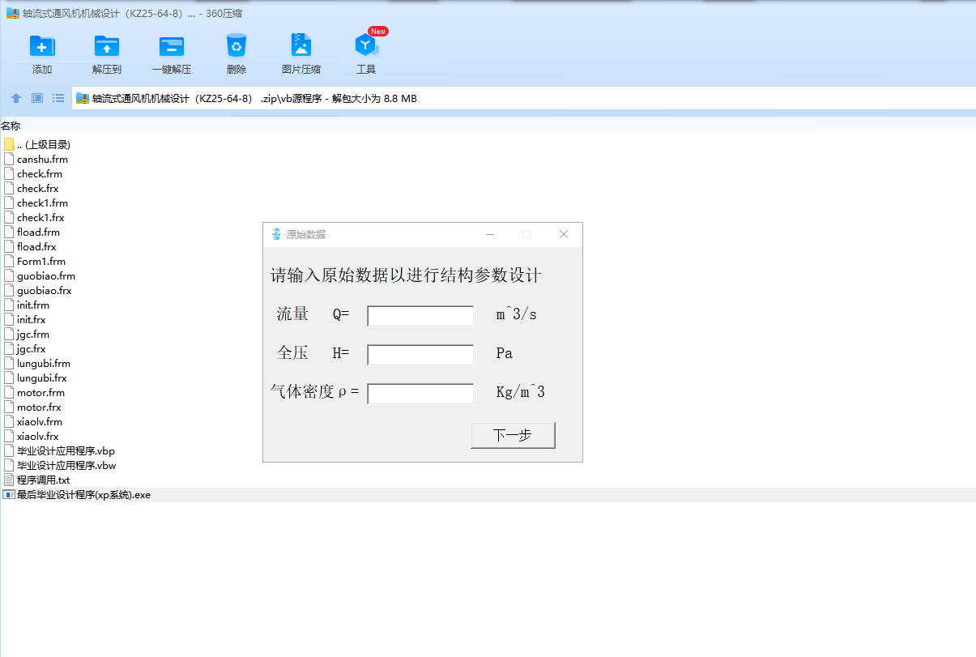The image size is (976, 657).
Task: Click the 流量 label in dialog
Action: tap(292, 314)
